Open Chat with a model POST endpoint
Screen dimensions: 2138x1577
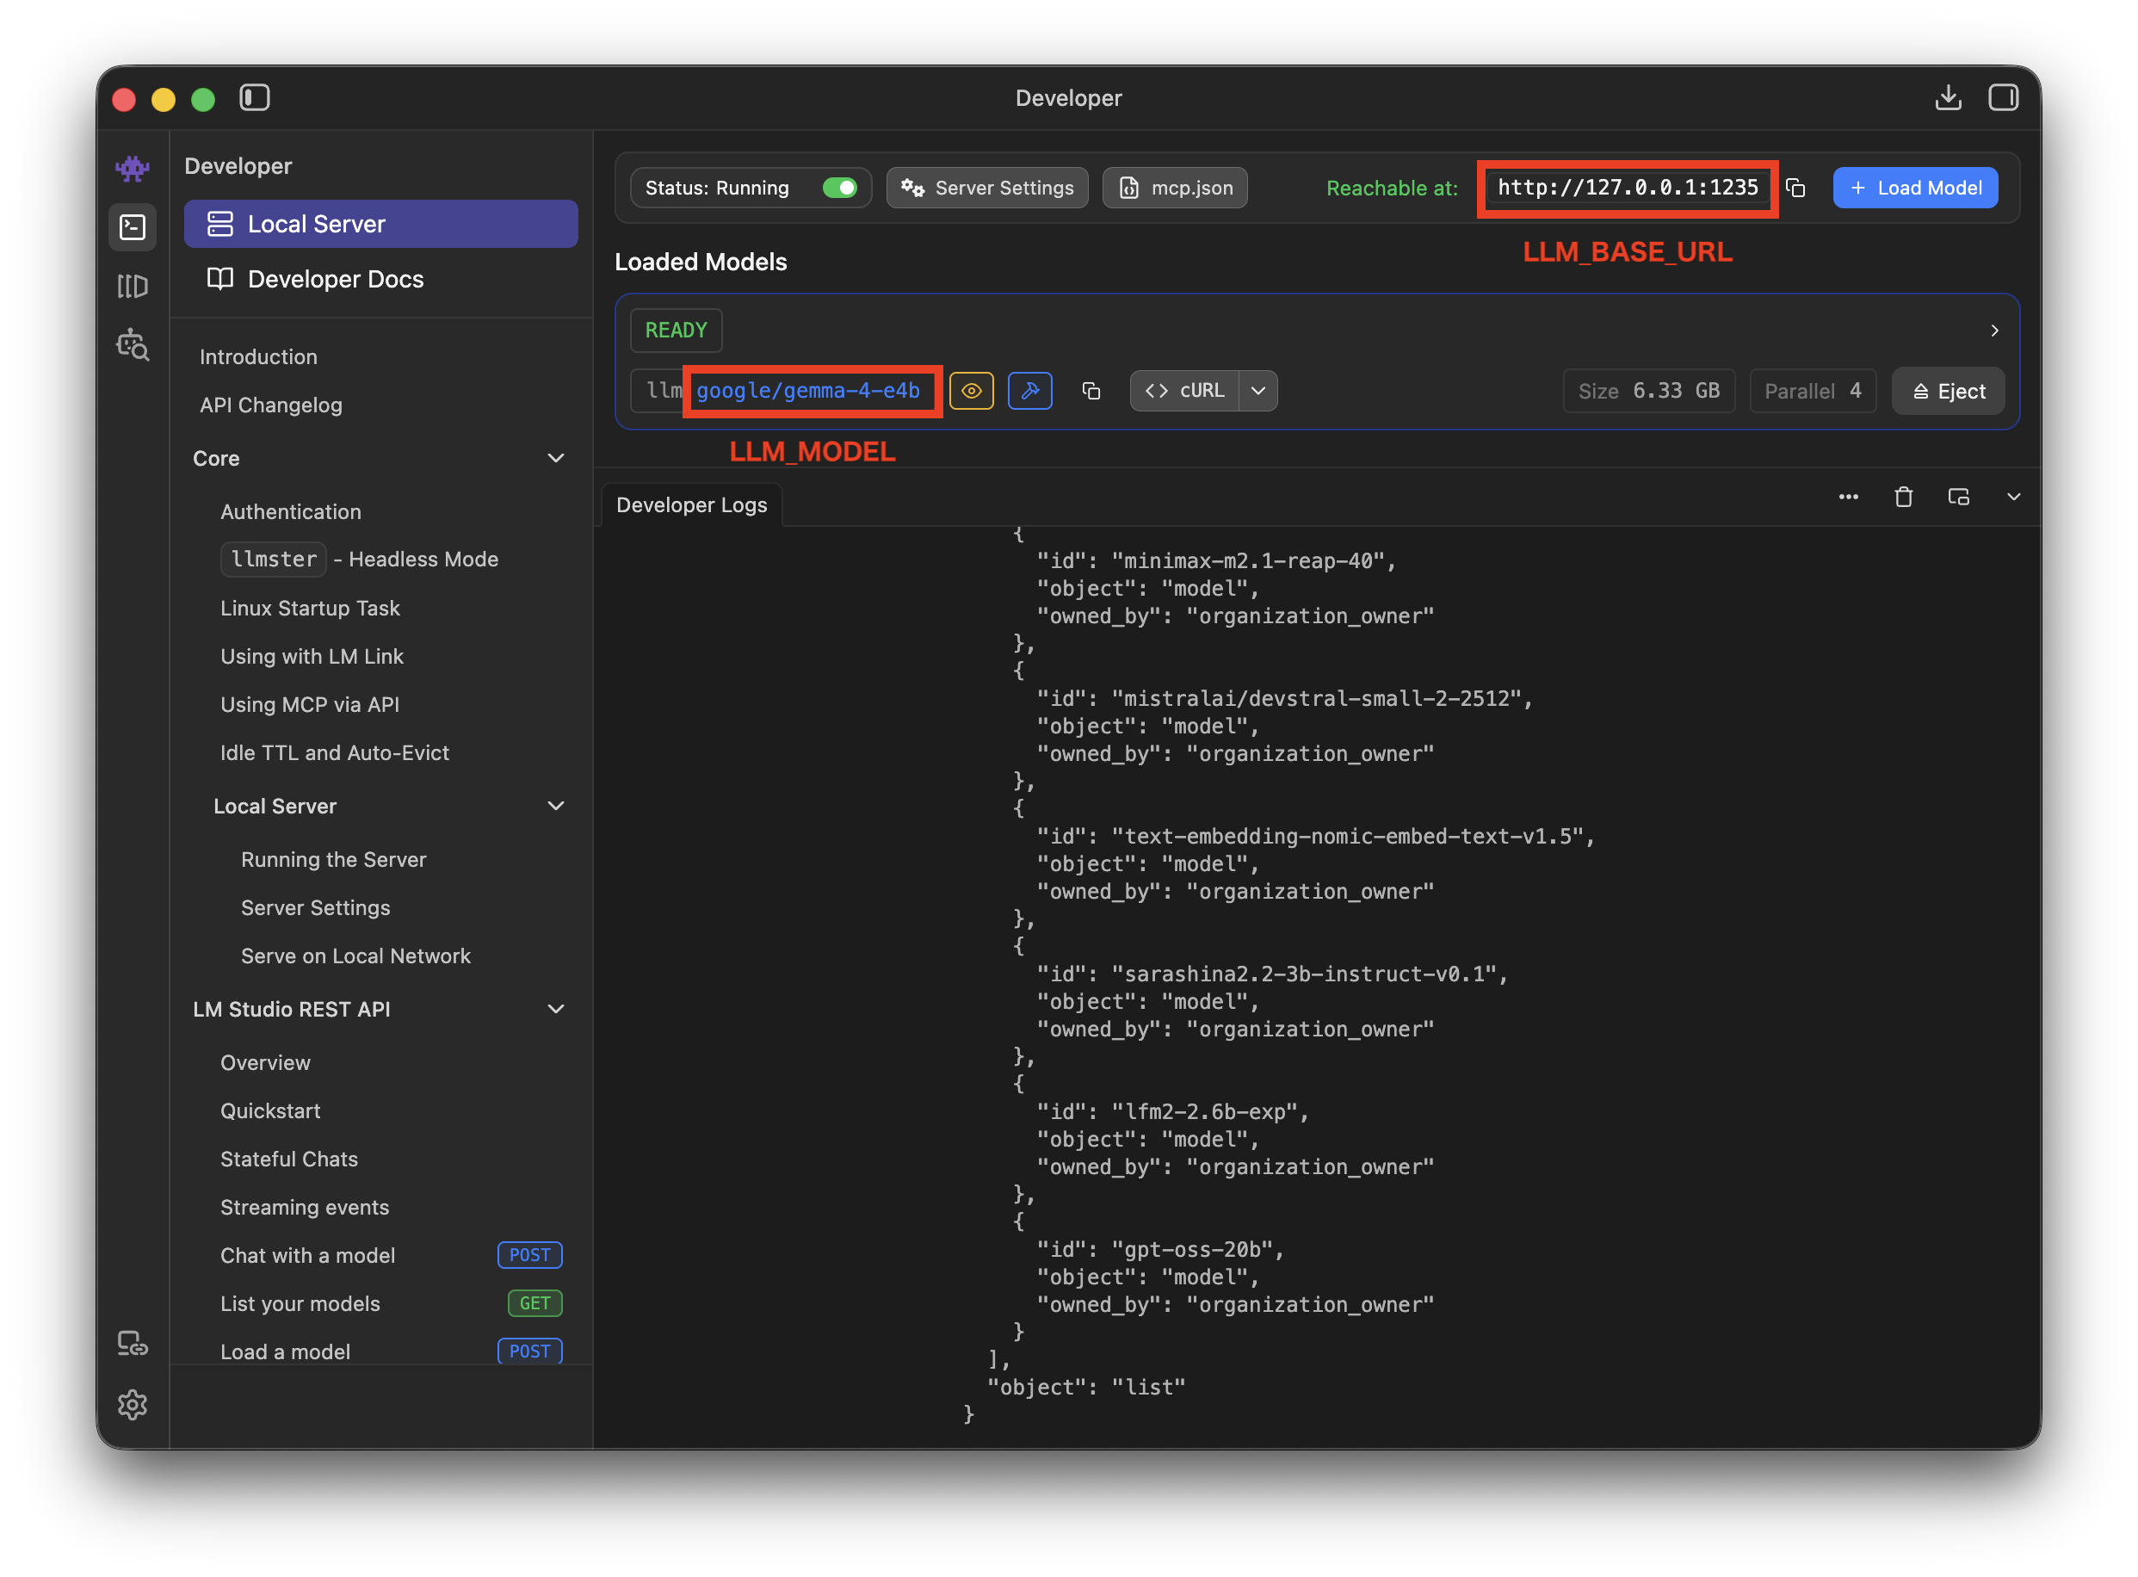pos(391,1255)
